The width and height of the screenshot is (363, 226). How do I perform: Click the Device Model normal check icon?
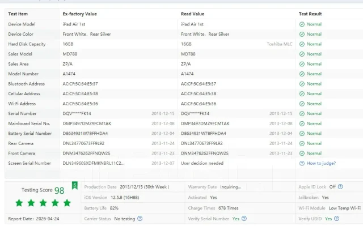(x=302, y=24)
